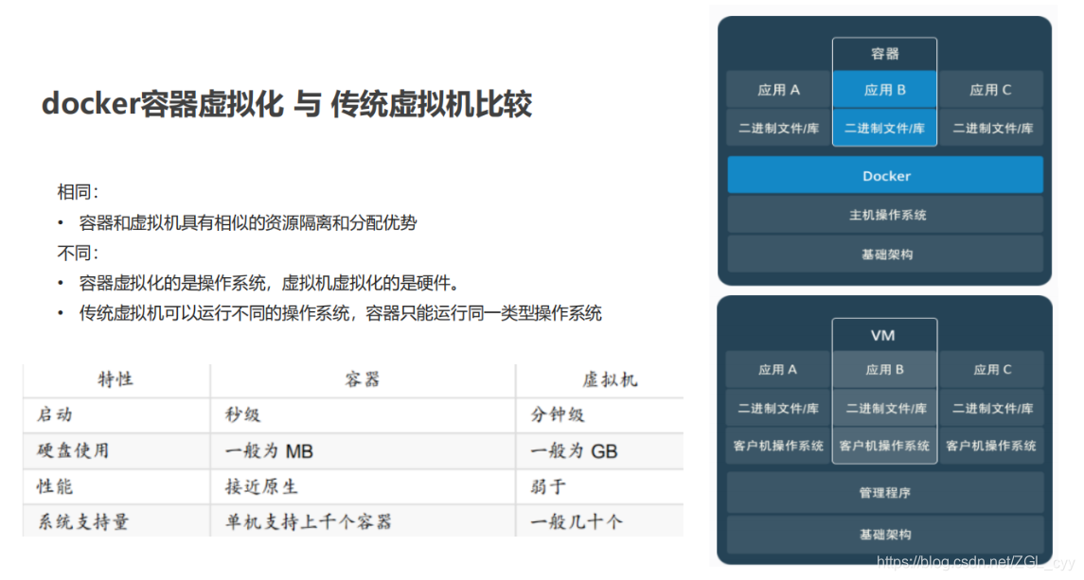
Task: Click '二进制文件/库' under 应用 A in Docker diagram
Action: 778,128
